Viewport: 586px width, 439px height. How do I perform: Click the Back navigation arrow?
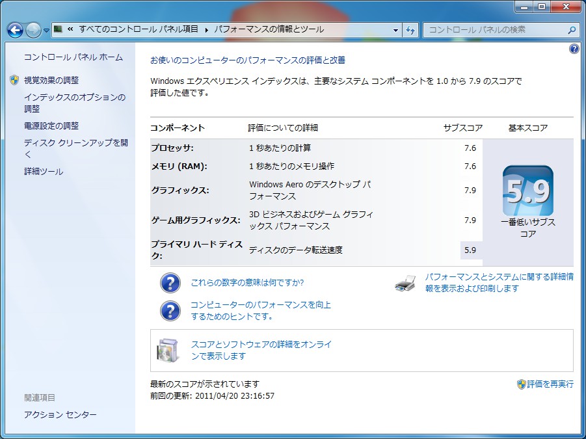tap(16, 31)
